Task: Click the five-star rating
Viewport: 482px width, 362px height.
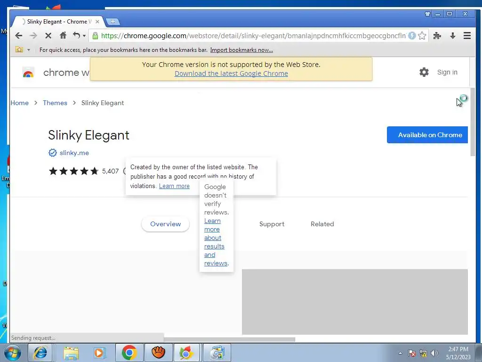Action: (74, 171)
